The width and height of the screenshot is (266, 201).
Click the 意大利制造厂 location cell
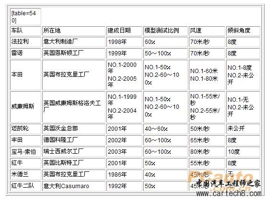pyautogui.click(x=74, y=42)
